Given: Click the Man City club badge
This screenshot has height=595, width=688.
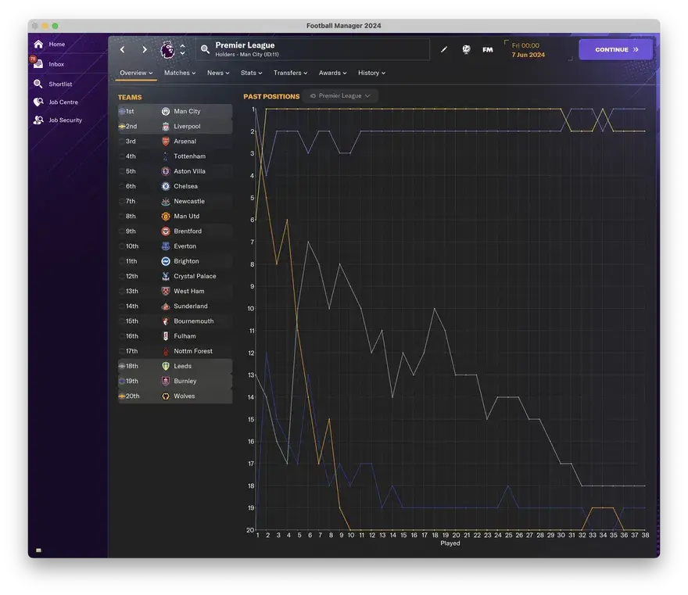Looking at the screenshot, I should point(166,112).
